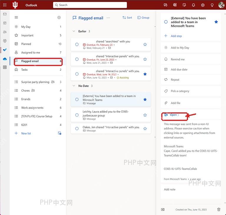The width and height of the screenshot is (226, 215).
Task: Collapse the No Date group
Action: 74,86
